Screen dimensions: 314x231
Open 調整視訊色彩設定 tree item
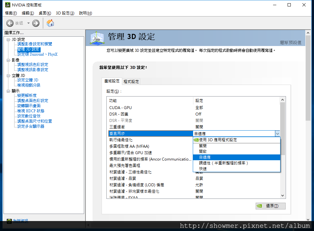point(33,65)
